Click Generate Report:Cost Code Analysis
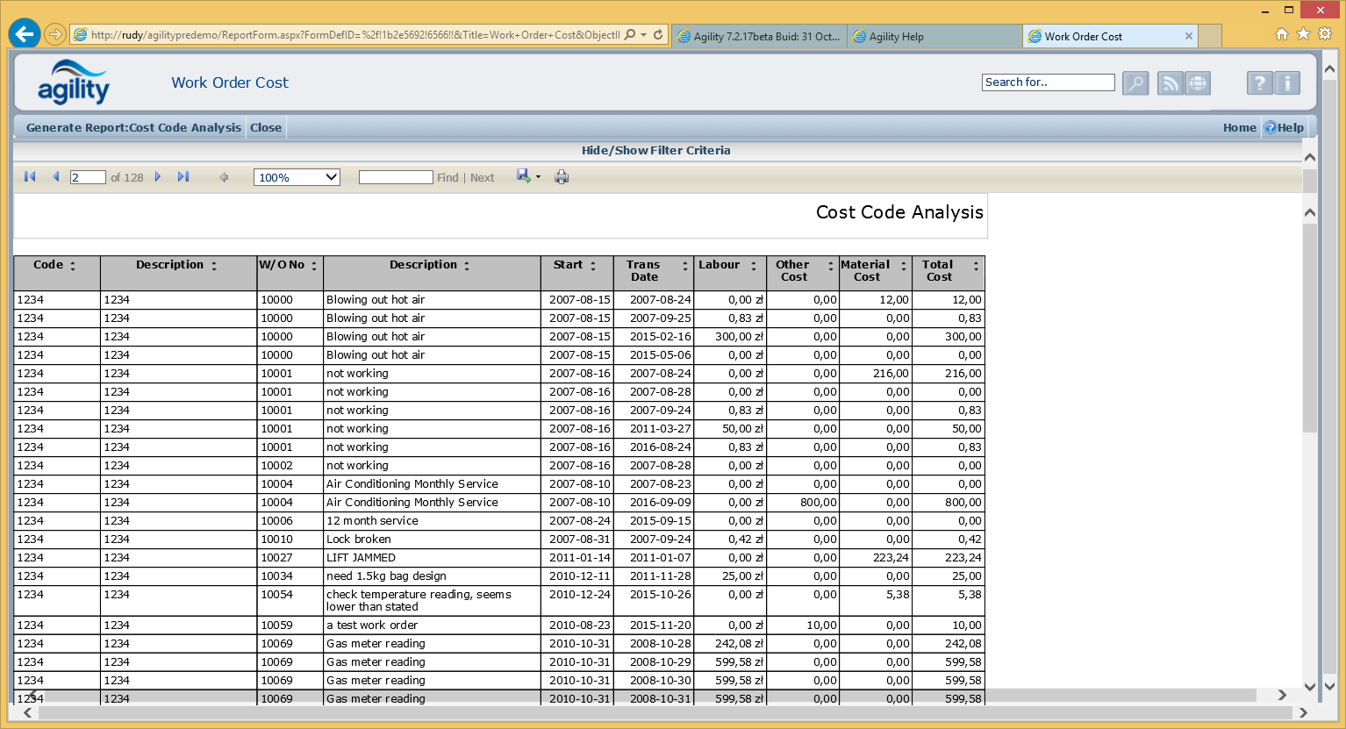 (133, 128)
